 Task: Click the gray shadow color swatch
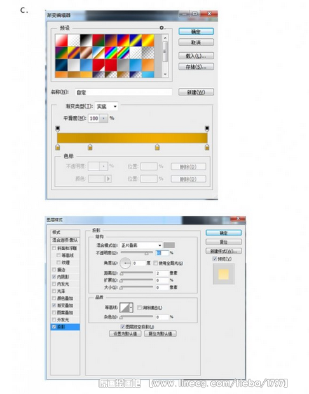pyautogui.click(x=169, y=245)
